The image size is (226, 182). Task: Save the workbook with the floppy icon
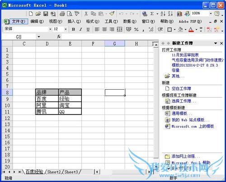[x=46, y=14]
